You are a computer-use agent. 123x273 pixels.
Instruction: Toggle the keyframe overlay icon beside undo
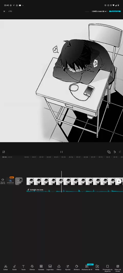tap(109, 152)
